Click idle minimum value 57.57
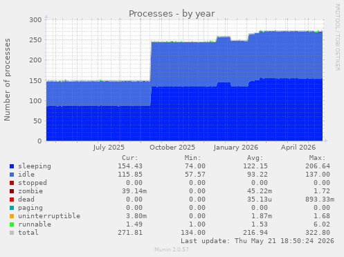Viewport: 344px width, 257px height. (x=194, y=175)
